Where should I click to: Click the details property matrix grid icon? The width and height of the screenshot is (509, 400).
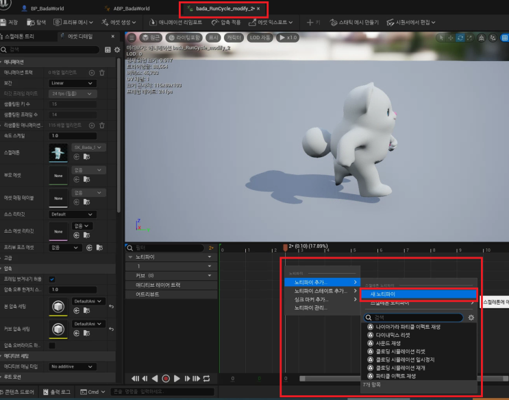pos(108,50)
